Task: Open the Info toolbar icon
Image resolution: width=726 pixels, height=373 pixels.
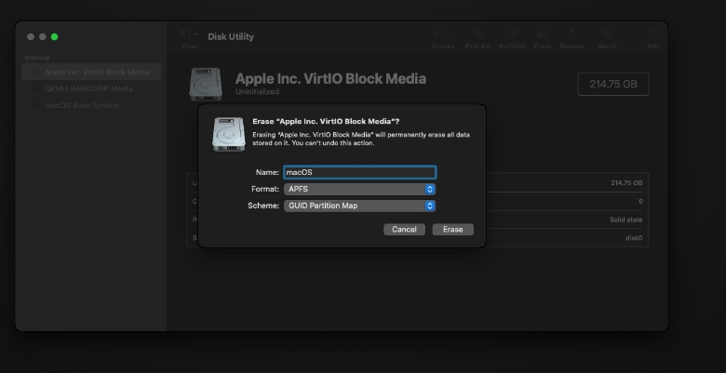Action: tap(652, 37)
